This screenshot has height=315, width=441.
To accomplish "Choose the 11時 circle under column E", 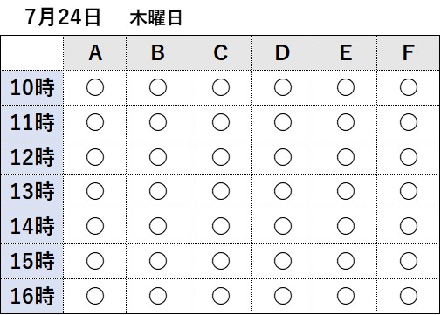I will pyautogui.click(x=346, y=122).
